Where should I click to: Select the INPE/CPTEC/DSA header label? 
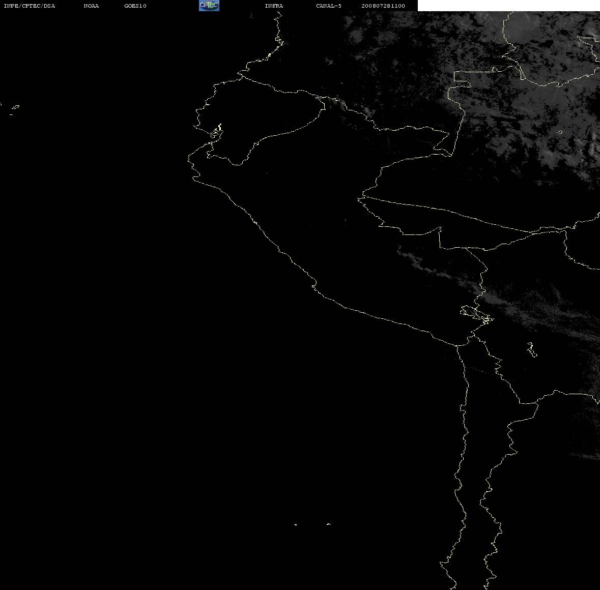29,6
